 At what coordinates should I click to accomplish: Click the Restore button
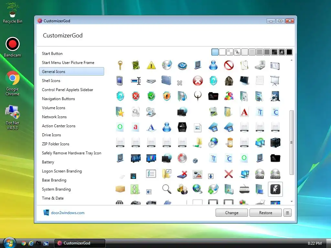266,212
